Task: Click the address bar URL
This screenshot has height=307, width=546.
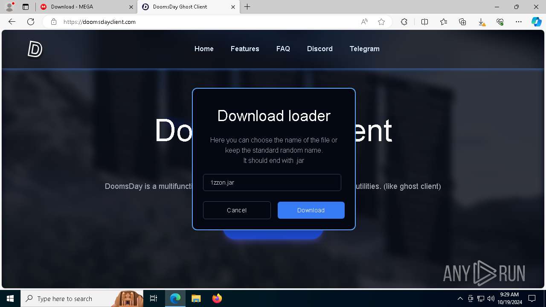Action: (99, 22)
